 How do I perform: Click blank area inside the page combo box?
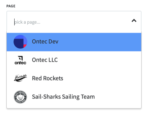86,22
